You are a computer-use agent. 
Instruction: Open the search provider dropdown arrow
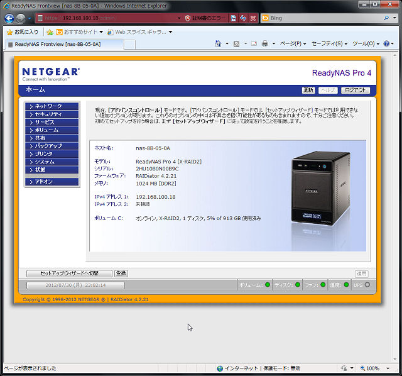pyautogui.click(x=394, y=18)
